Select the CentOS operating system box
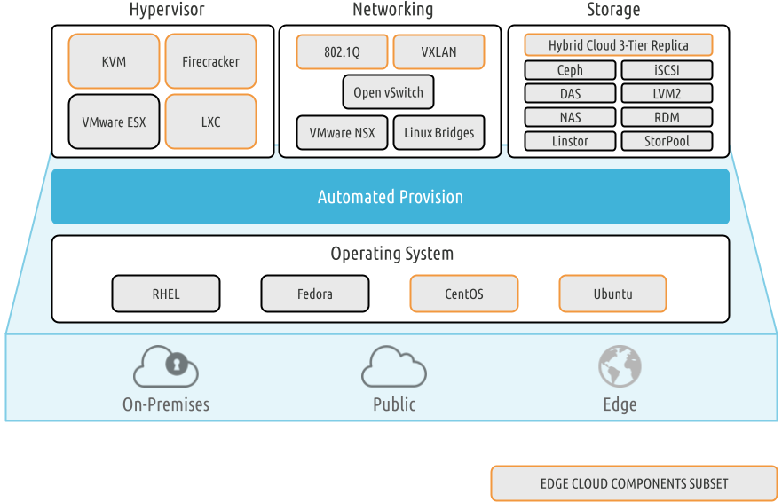 pyautogui.click(x=463, y=294)
